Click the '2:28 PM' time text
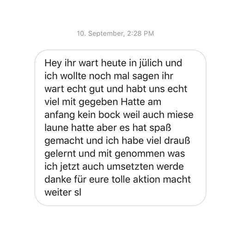Image resolution: width=231 pixels, height=231 pixels. pos(140,34)
